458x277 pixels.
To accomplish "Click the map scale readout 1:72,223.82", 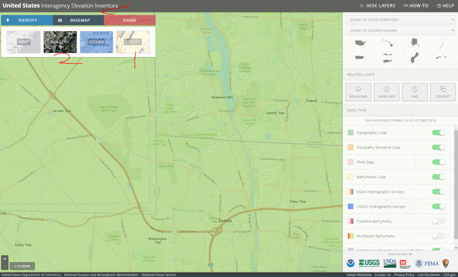I will (x=22, y=266).
